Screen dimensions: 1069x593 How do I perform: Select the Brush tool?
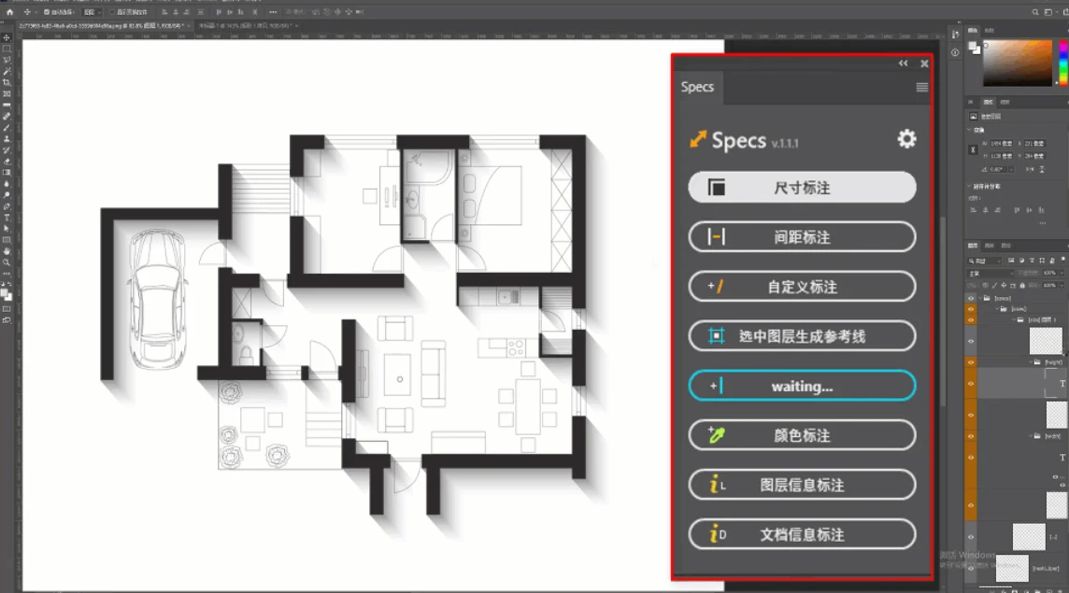click(7, 127)
